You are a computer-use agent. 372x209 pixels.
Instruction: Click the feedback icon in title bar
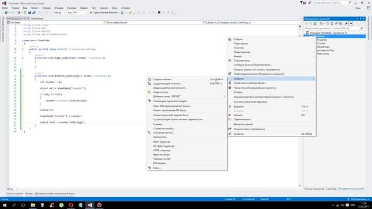tap(310, 2)
